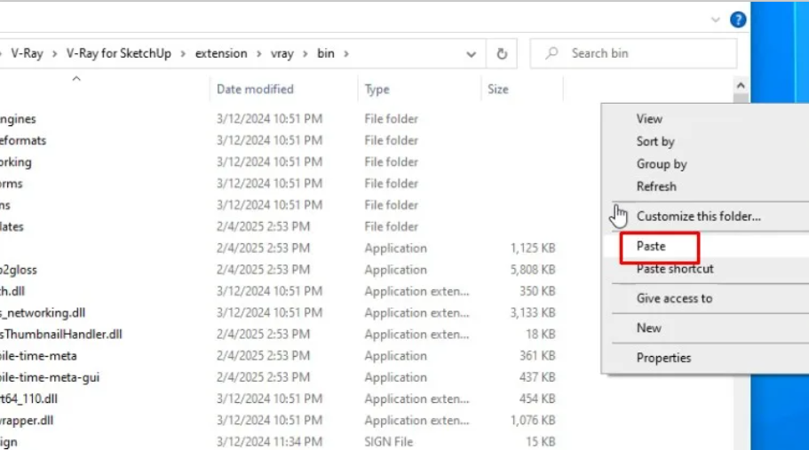809x450 pixels.
Task: Select Paste in the context menu
Action: [x=651, y=246]
